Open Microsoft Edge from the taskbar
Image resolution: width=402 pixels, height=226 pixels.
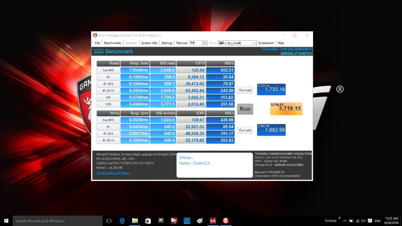point(122,221)
